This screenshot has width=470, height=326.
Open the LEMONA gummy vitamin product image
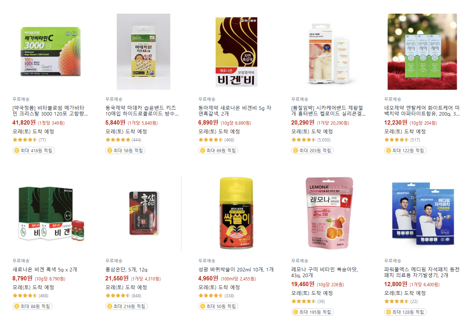point(329,213)
